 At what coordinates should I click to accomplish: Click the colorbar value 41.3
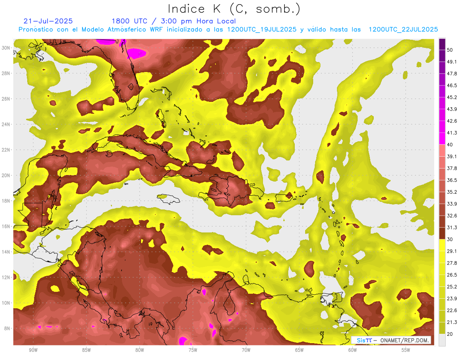[452, 133]
